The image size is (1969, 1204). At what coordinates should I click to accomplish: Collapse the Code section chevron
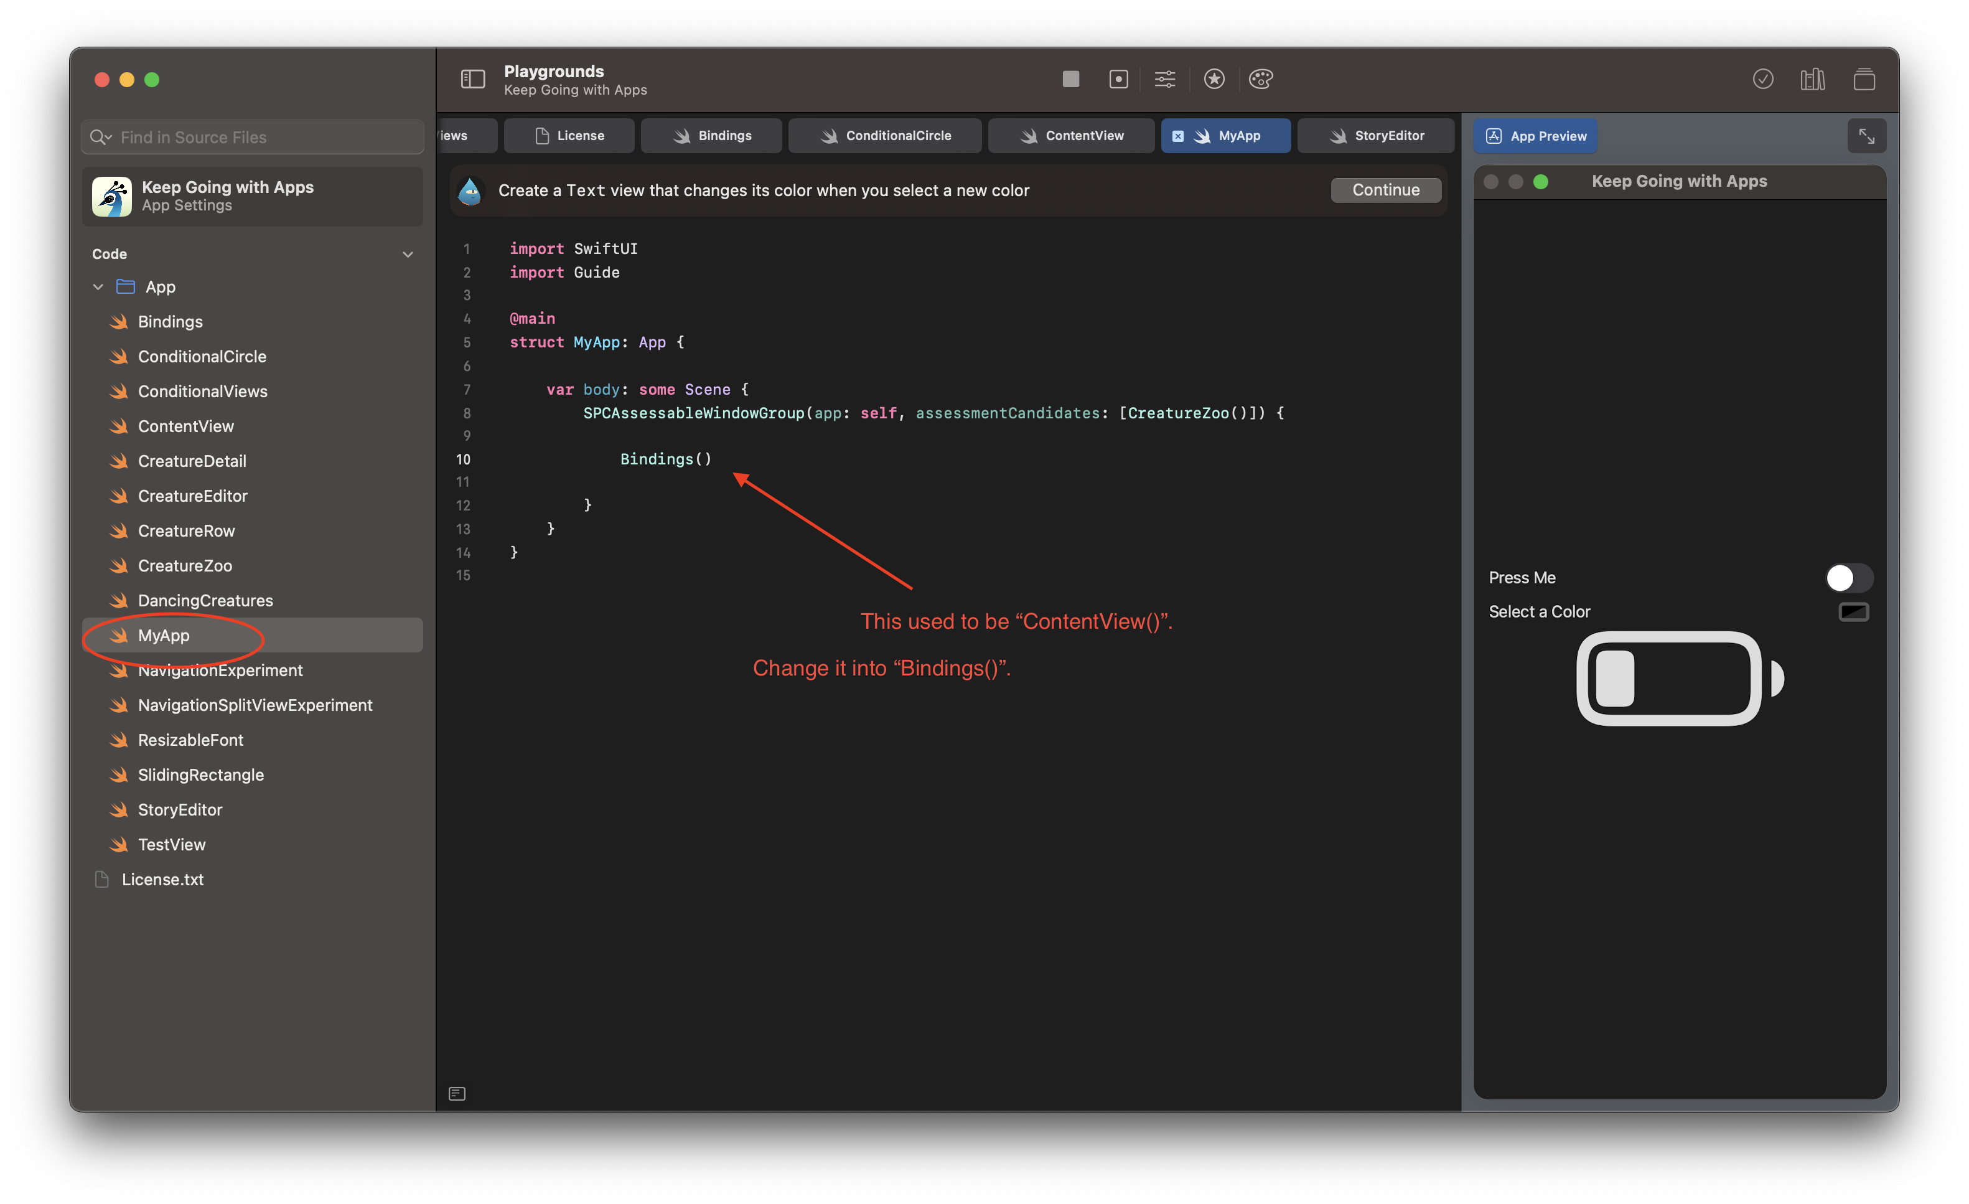(x=408, y=254)
